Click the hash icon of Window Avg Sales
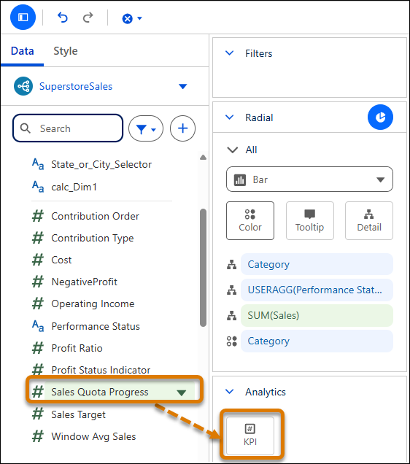410x464 pixels. [x=37, y=436]
